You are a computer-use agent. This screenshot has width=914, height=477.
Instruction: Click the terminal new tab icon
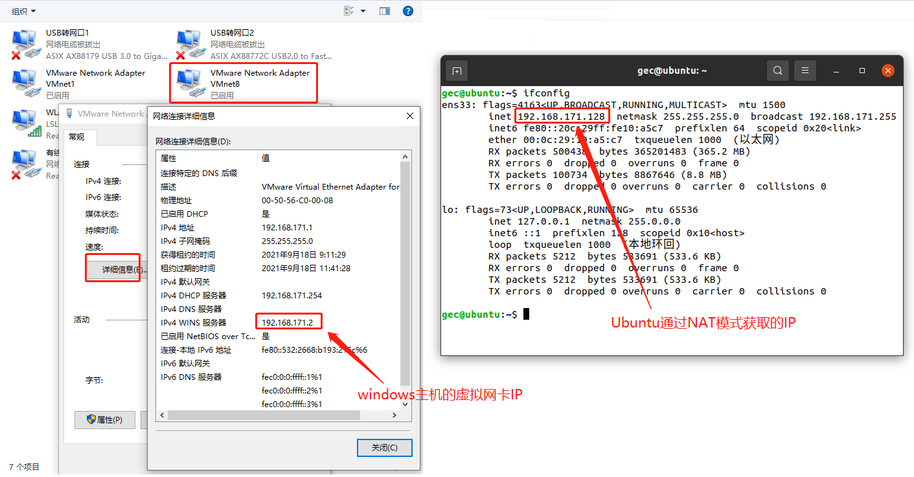[x=457, y=71]
